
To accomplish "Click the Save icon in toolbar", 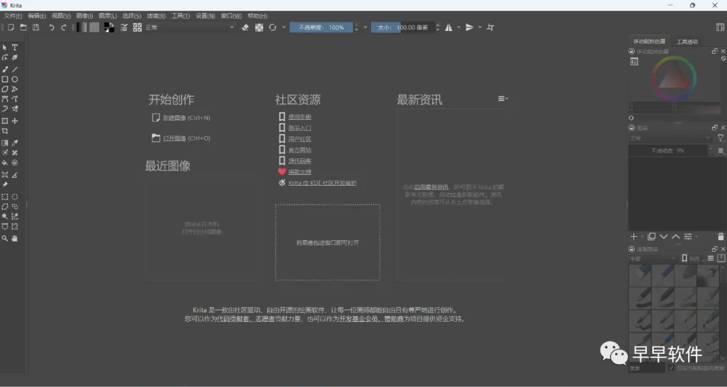I will point(36,28).
